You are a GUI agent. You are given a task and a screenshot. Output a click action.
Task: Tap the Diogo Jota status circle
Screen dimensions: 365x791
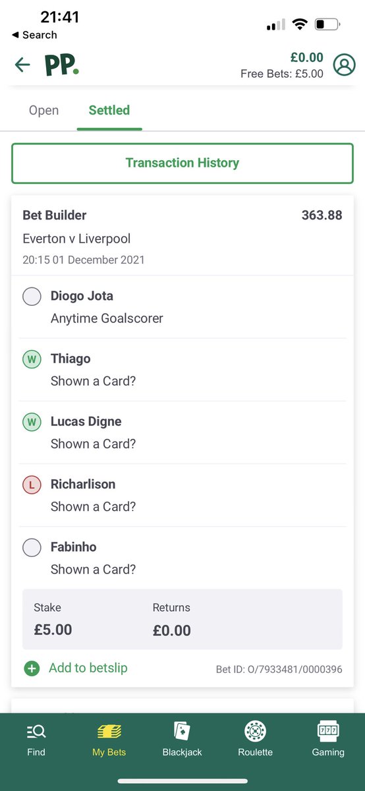click(x=32, y=297)
